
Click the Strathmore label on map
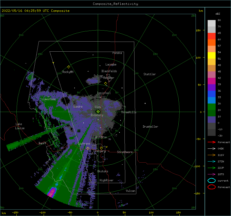[125, 152]
